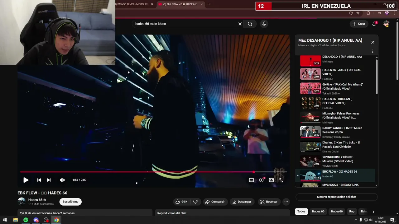Close the EBK FLOW browser tab
The width and height of the screenshot is (399, 224).
coord(201,4)
